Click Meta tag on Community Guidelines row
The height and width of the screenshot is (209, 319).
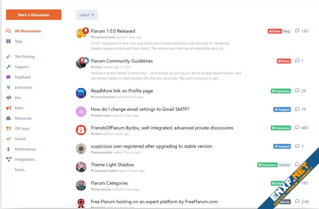click(x=284, y=61)
